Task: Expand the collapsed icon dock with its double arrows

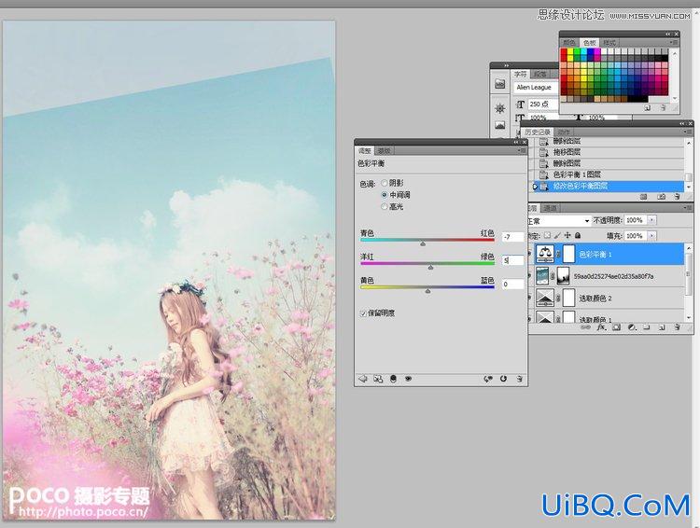Action: click(x=506, y=65)
